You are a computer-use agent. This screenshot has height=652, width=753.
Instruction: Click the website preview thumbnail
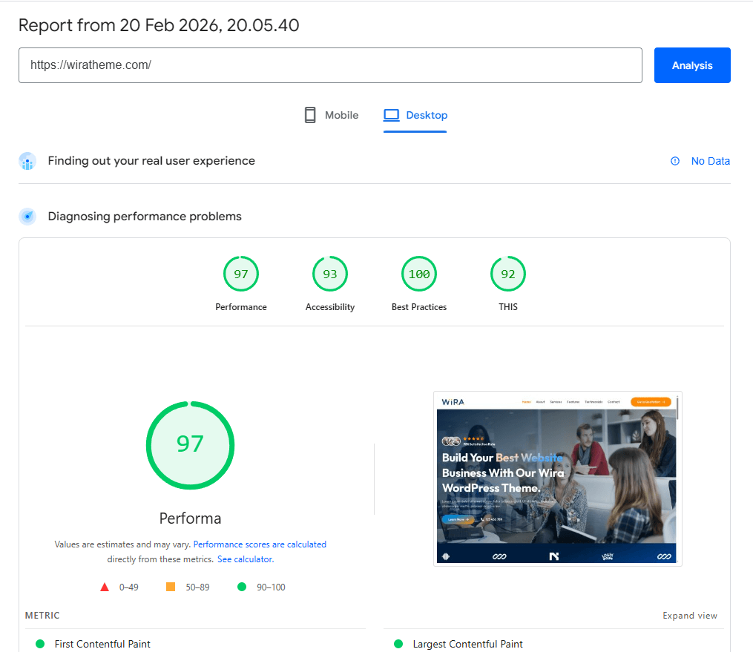(557, 478)
